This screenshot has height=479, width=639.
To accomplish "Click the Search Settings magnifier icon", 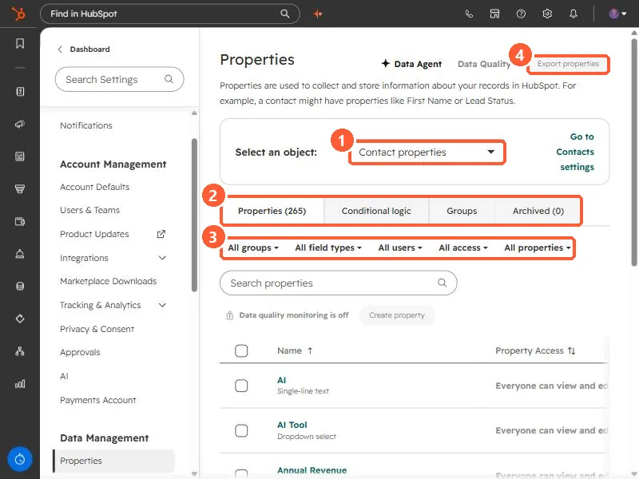I will [x=169, y=79].
